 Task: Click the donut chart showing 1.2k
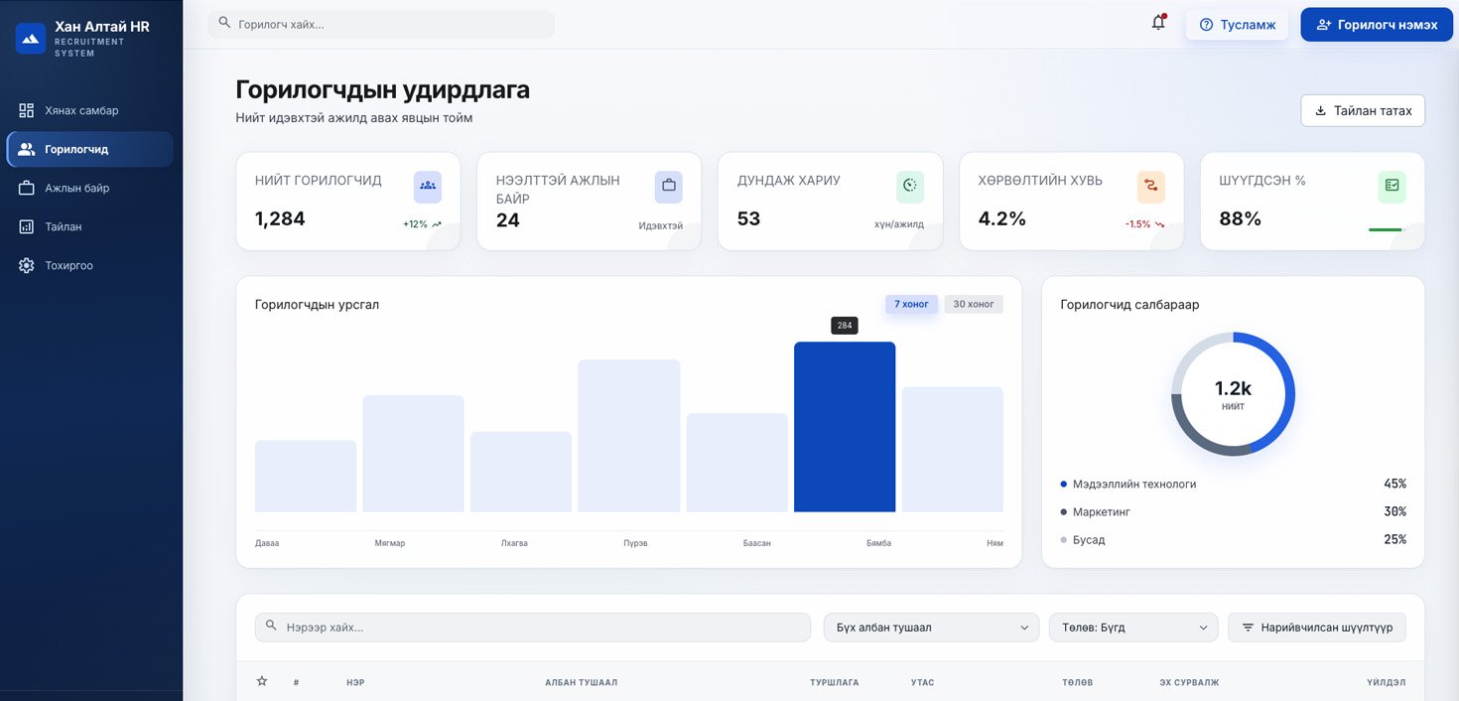pos(1233,394)
